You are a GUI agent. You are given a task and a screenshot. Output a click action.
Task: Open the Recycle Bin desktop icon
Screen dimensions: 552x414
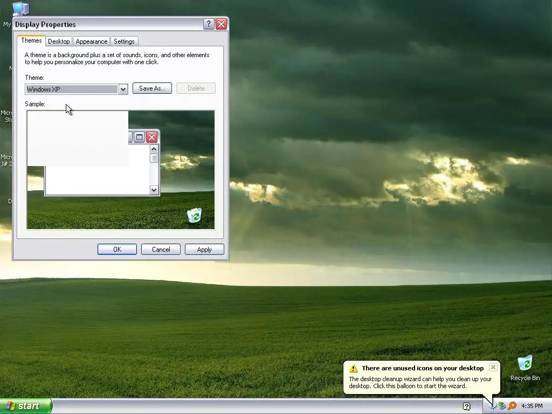pos(525,368)
